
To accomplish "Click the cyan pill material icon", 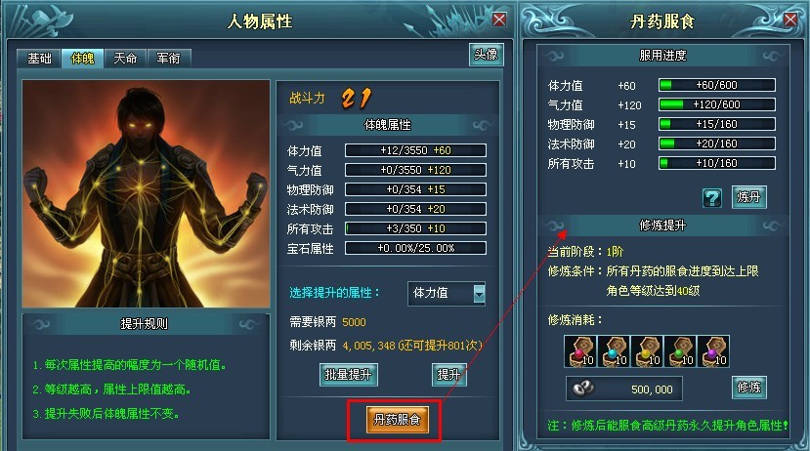I will click(614, 351).
